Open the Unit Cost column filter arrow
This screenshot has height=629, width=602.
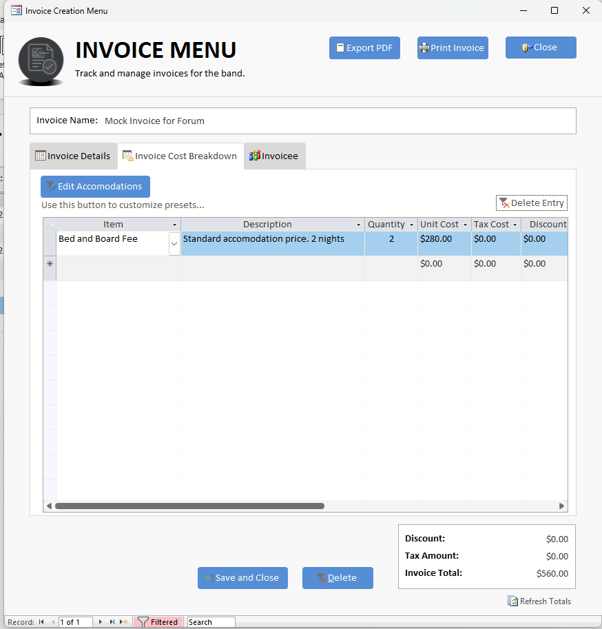pos(465,225)
